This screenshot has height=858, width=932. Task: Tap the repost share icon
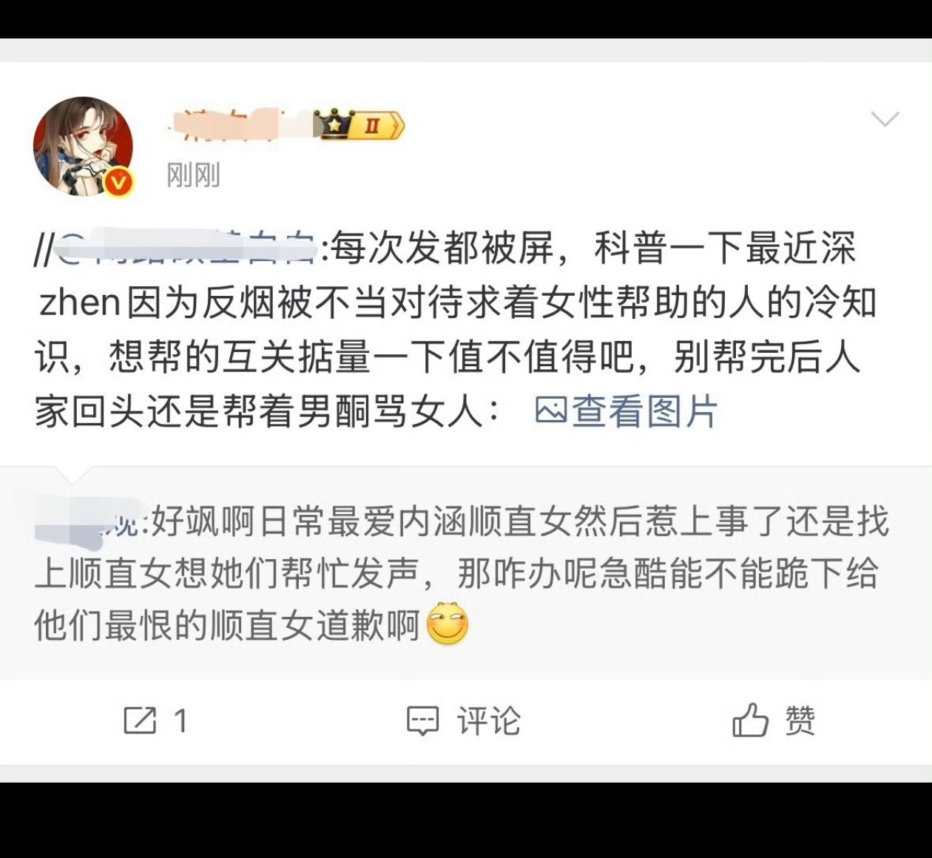pyautogui.click(x=140, y=720)
